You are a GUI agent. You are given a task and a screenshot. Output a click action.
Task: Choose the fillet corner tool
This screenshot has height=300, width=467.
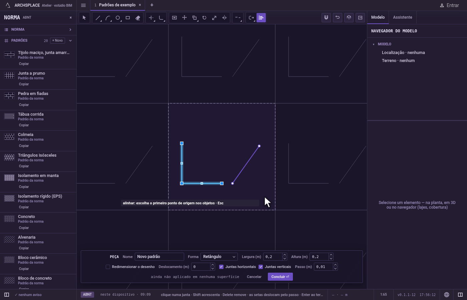coord(161,18)
